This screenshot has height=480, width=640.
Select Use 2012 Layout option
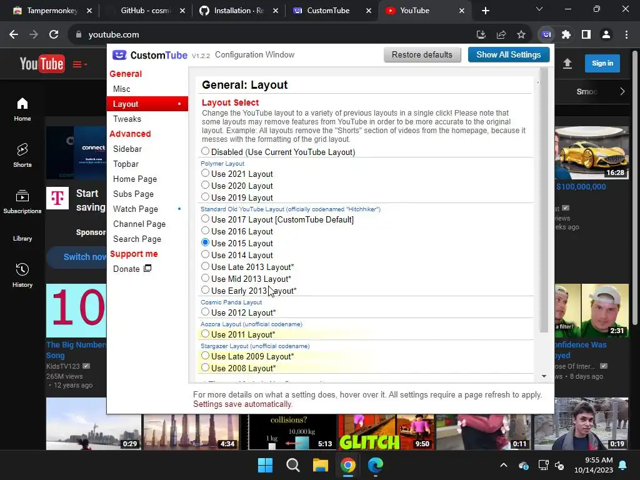point(205,312)
